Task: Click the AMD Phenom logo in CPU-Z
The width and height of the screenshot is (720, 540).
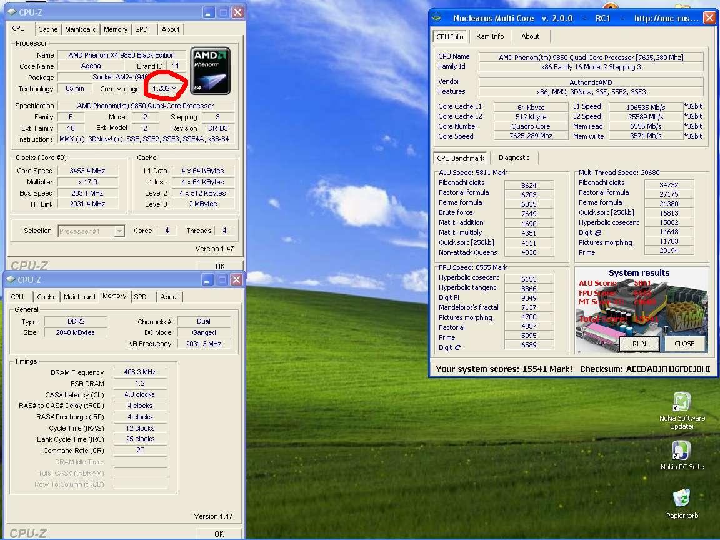Action: (210, 71)
